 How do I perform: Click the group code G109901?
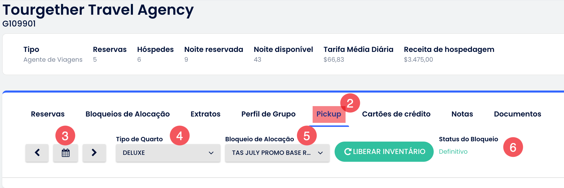[19, 24]
